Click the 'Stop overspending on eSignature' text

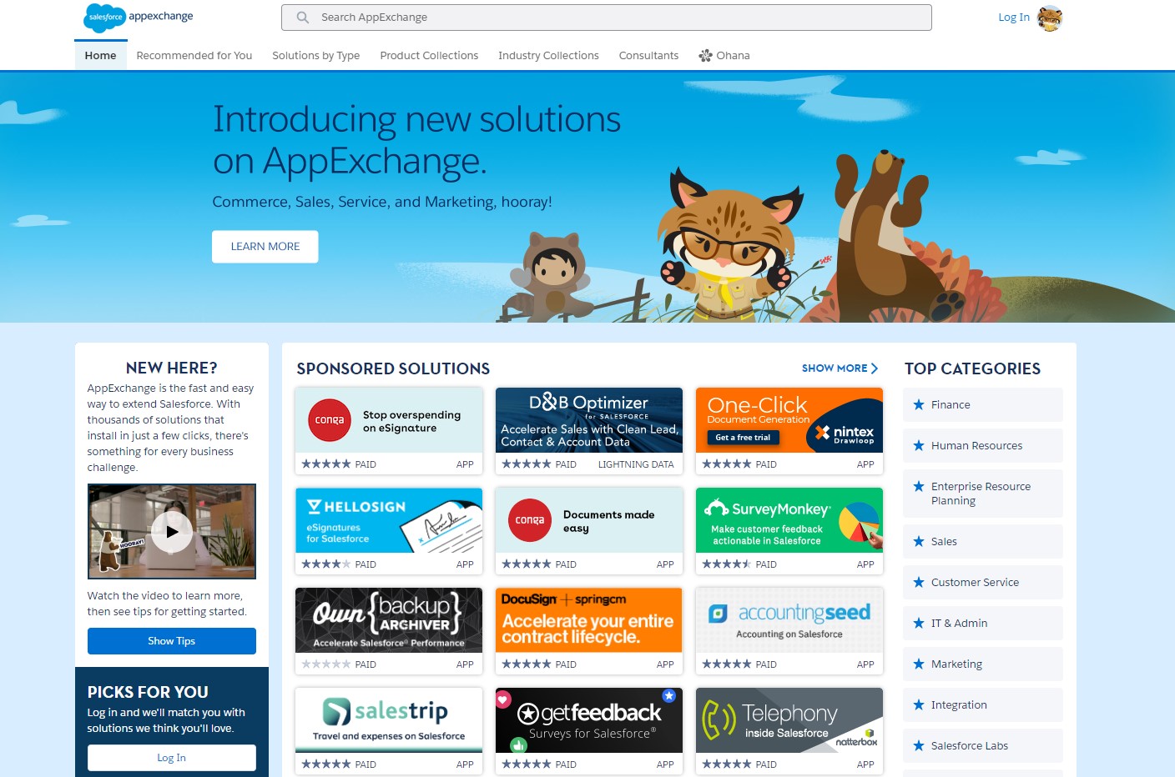[x=411, y=421]
